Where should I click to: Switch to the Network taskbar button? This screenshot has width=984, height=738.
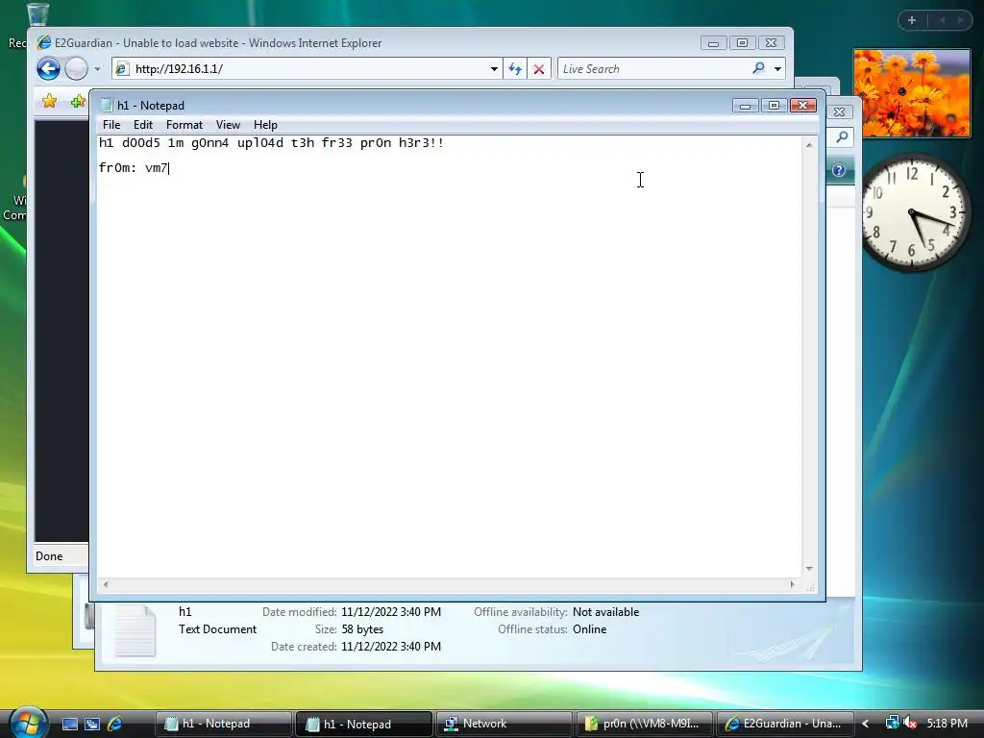[x=504, y=724]
